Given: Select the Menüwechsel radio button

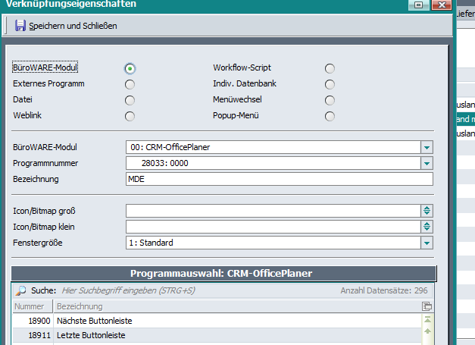Looking at the screenshot, I should pos(330,100).
